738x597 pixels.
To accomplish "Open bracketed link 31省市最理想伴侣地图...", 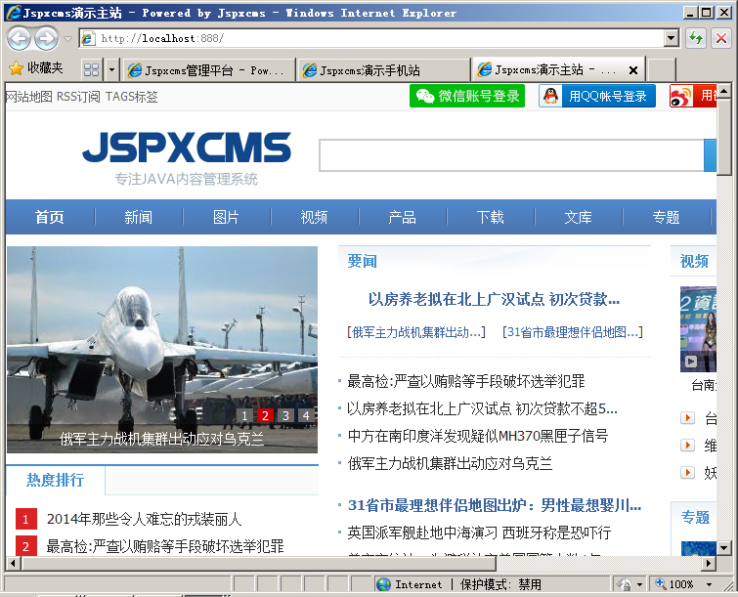I will coord(573,332).
